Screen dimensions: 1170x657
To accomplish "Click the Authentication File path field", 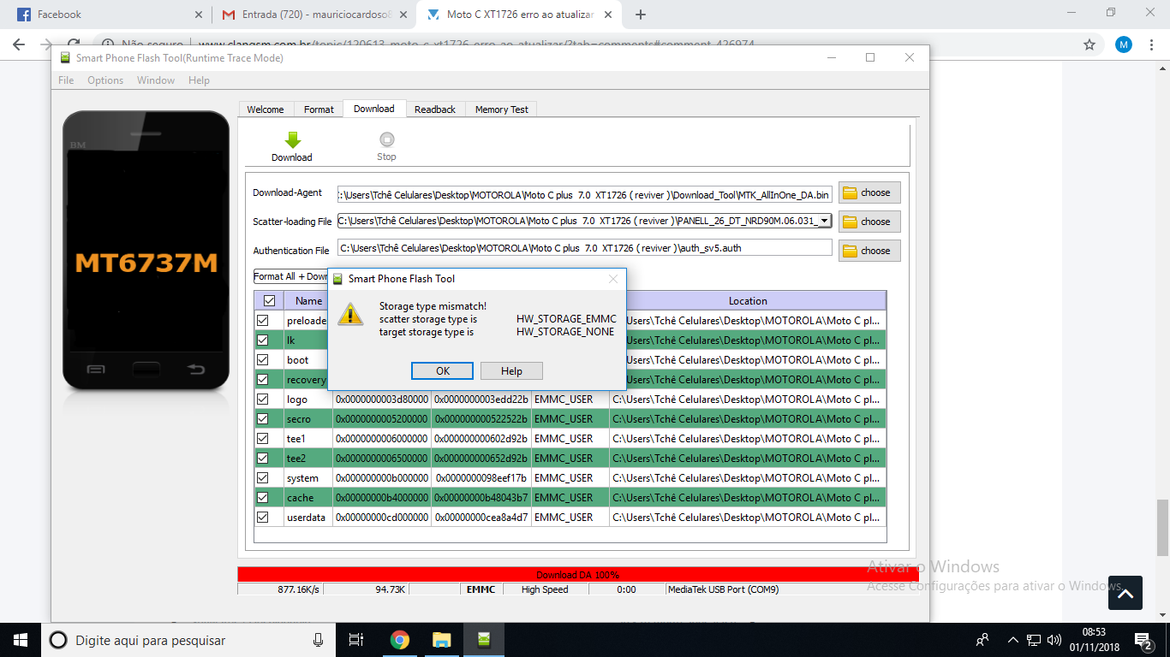I will (x=585, y=247).
